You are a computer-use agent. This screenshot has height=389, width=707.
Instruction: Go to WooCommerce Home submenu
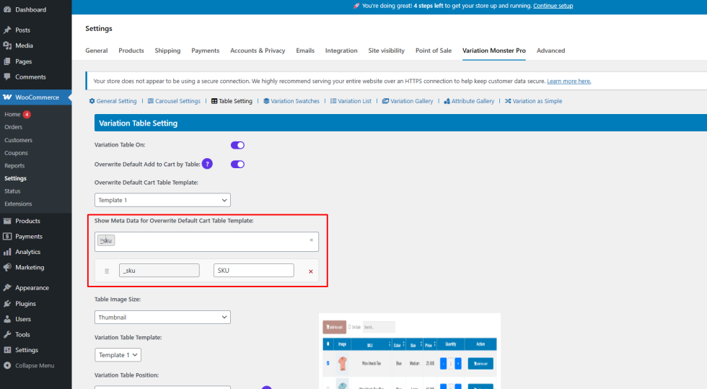click(13, 115)
